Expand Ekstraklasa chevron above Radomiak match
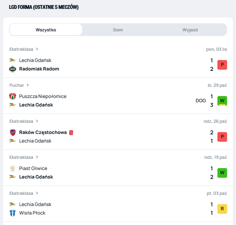The height and width of the screenshot is (225, 236). [x=37, y=49]
